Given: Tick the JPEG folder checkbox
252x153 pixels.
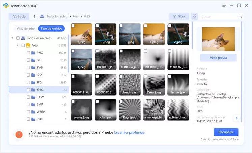Looking at the screenshot, I should tap(28, 90).
